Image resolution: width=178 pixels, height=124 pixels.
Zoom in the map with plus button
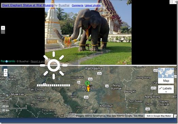[5, 71]
